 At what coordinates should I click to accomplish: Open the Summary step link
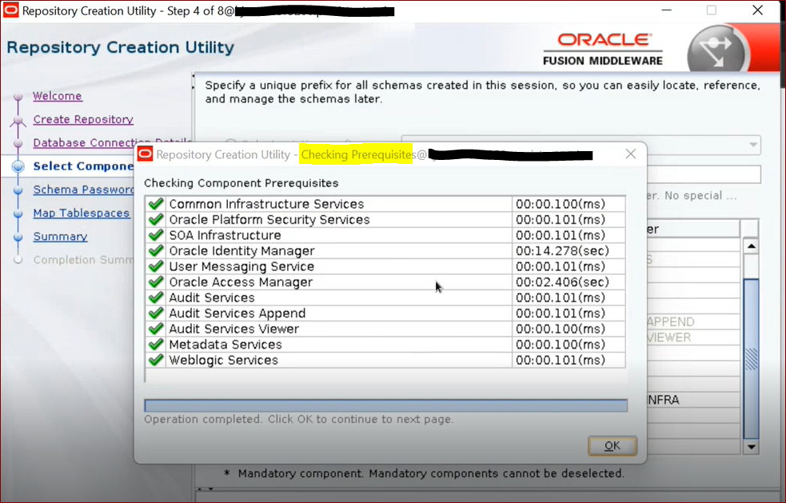60,236
